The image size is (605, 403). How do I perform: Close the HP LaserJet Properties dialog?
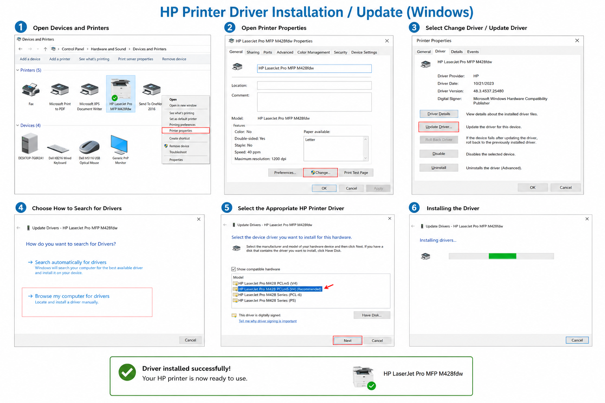387,41
